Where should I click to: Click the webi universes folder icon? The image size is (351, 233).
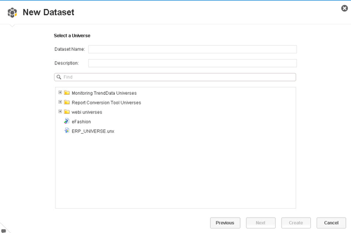67,111
